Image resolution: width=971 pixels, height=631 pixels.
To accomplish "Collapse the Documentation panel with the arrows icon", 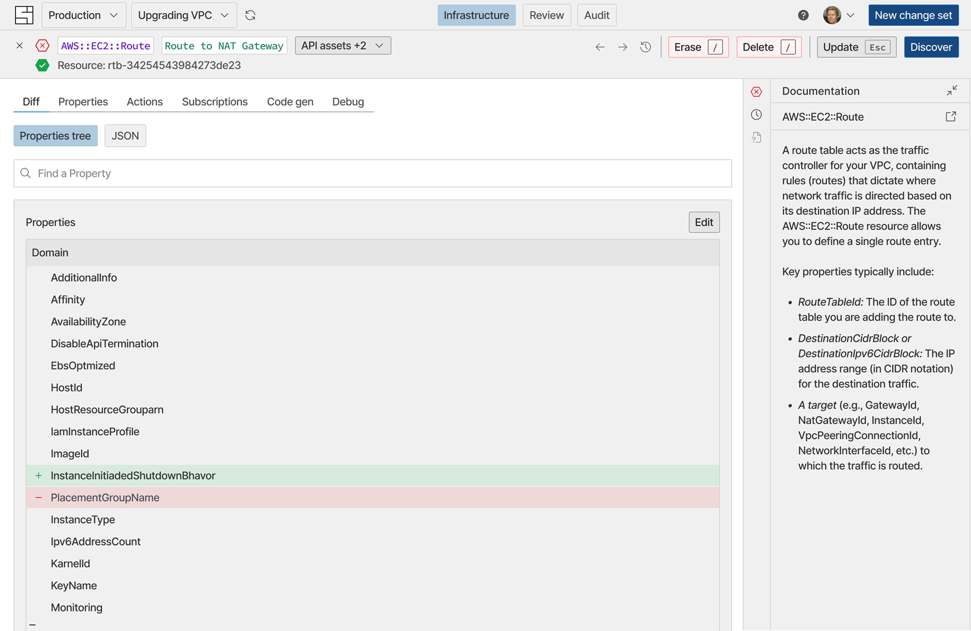I will (951, 91).
